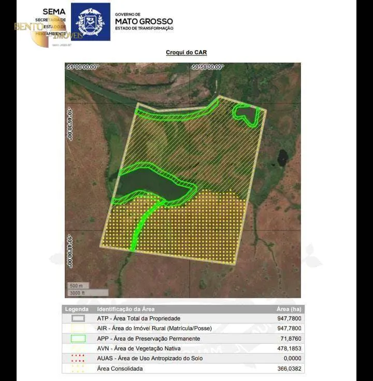Click the 'Croqui do CAR' title
This screenshot has width=373, height=381.
click(x=187, y=52)
